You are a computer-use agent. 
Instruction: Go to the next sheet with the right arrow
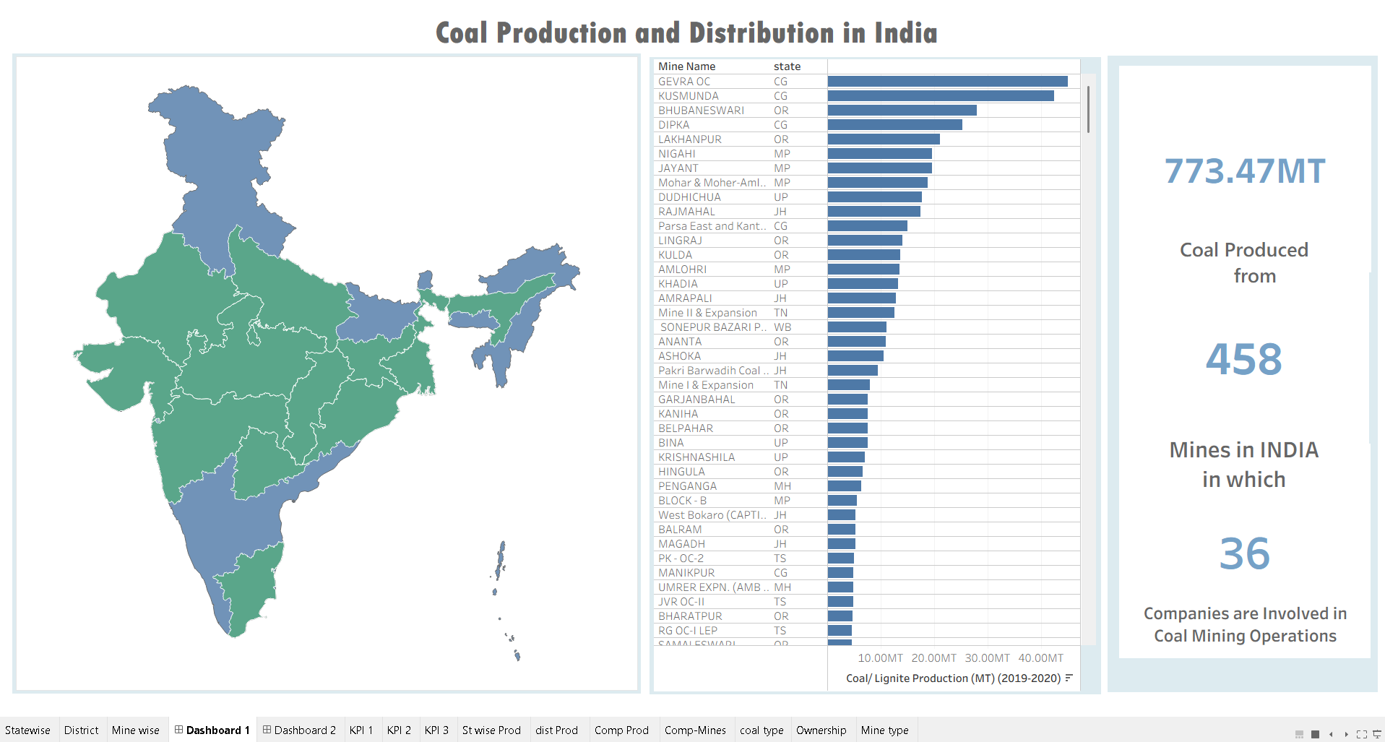pos(1346,734)
